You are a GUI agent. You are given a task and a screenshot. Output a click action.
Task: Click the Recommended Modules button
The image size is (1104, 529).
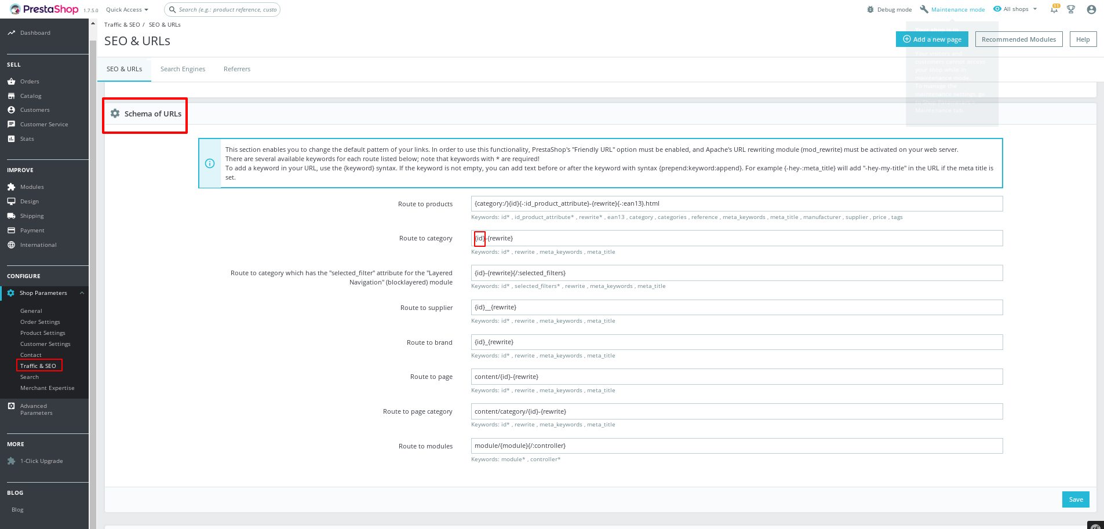(x=1019, y=39)
